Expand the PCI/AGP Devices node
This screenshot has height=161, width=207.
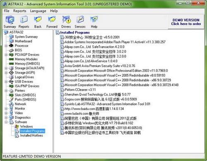pyautogui.click(x=6, y=55)
